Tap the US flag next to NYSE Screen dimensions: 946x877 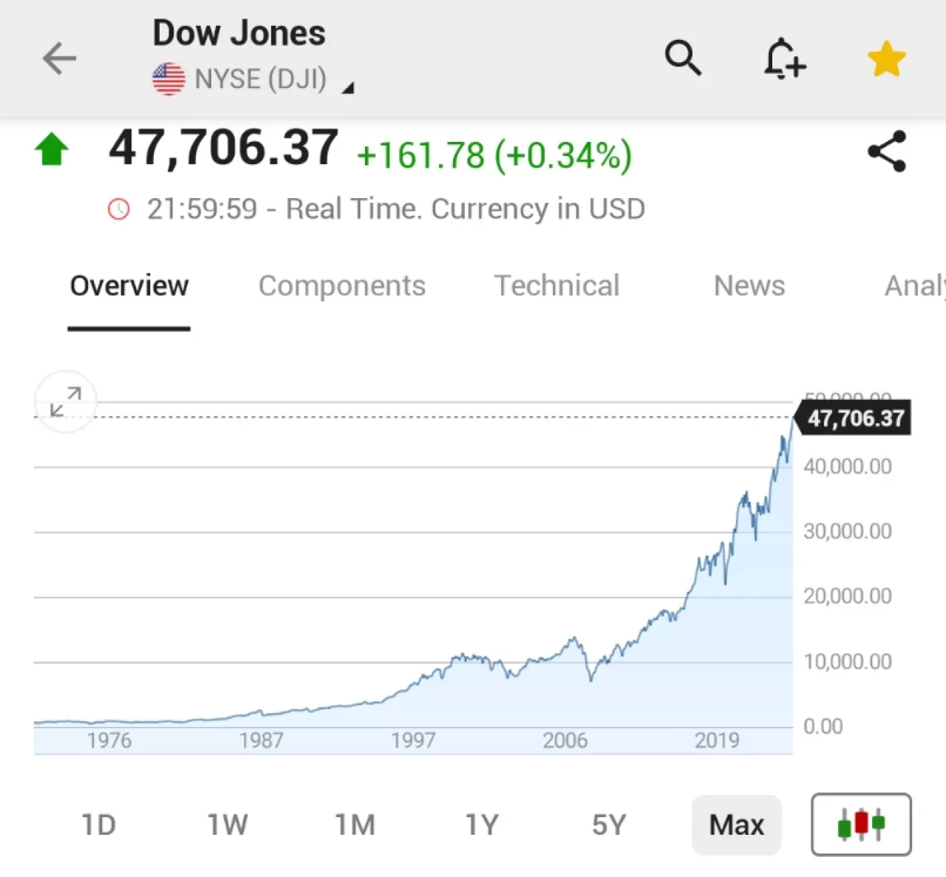(x=168, y=78)
